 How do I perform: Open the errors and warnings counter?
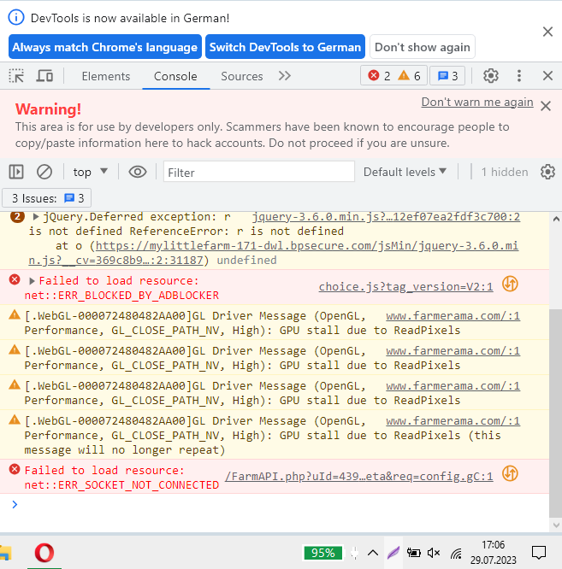(x=393, y=76)
